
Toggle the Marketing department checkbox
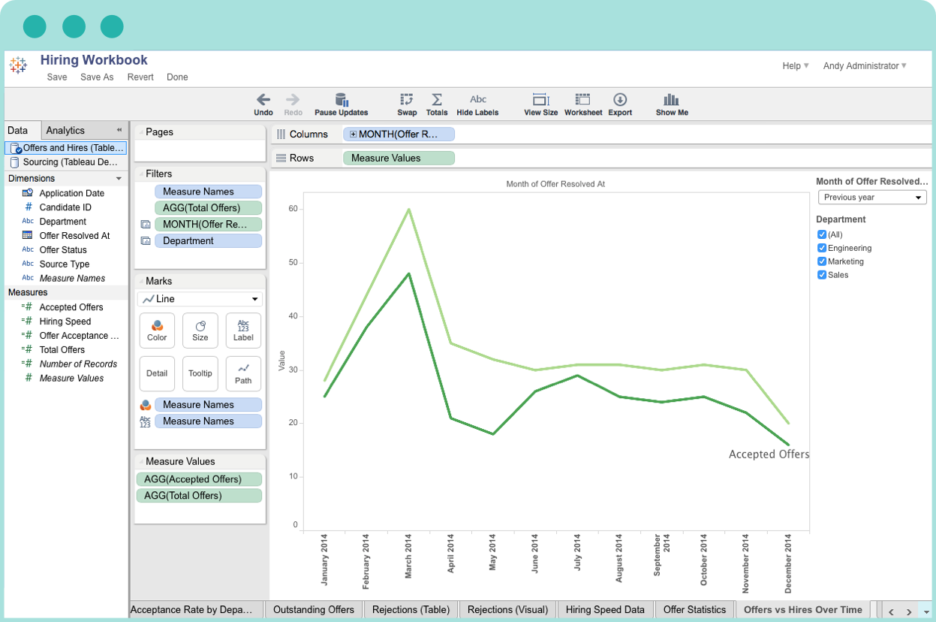[822, 261]
